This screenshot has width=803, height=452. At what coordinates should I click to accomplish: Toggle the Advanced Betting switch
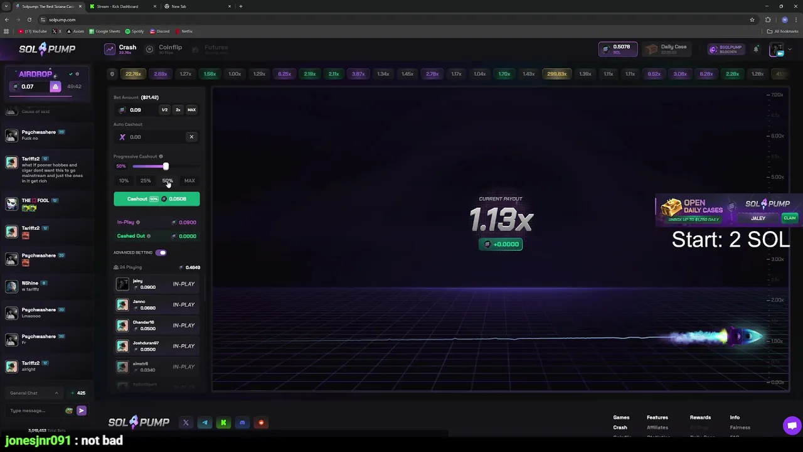pos(161,252)
